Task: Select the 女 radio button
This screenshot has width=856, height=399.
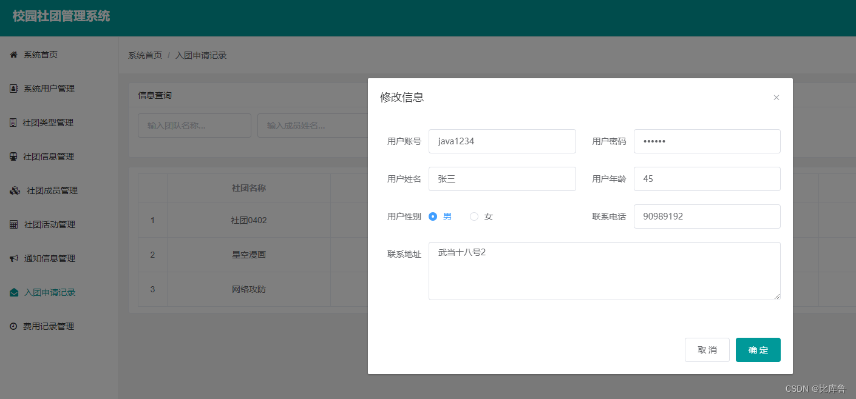Action: pos(474,216)
